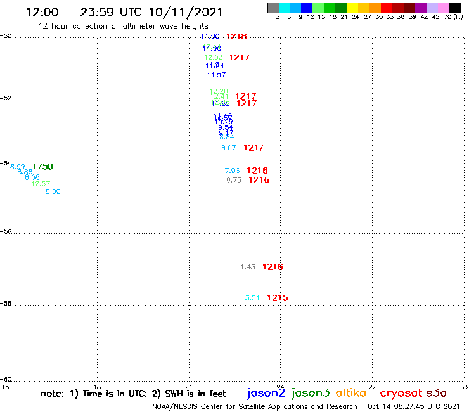The height and width of the screenshot is (412, 469).
Task: Click the subtitle '12 hour collection of altimeter wave heights'
Action: click(123, 26)
